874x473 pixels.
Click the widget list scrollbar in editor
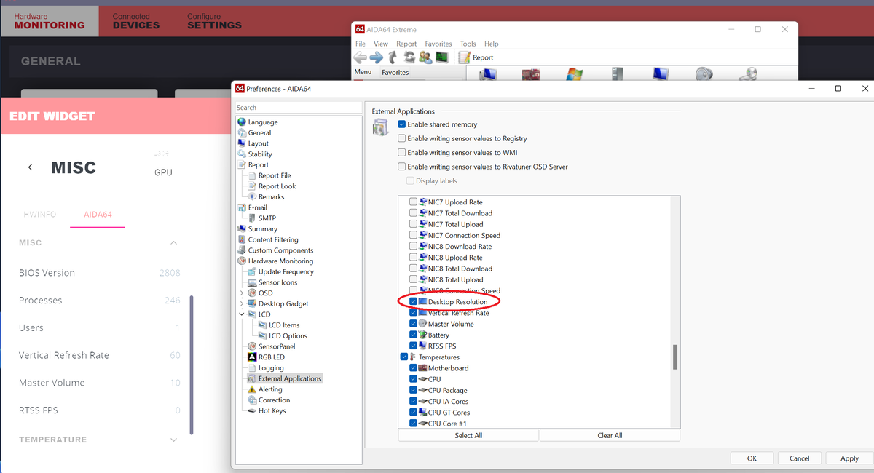[192, 365]
